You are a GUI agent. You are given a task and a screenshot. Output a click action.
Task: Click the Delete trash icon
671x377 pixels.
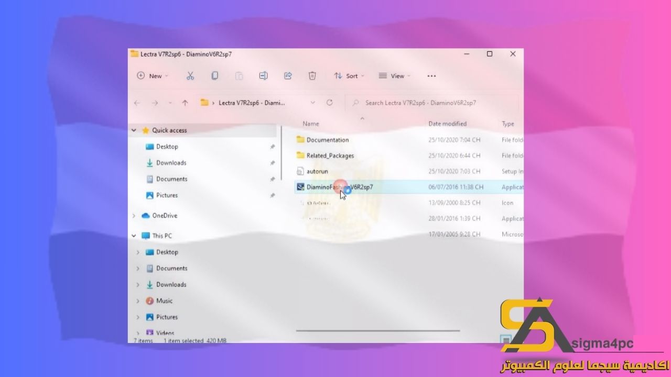click(312, 76)
